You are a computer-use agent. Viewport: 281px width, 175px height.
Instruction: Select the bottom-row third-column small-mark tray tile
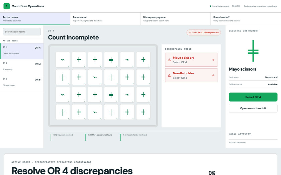pyautogui.click(x=95, y=112)
